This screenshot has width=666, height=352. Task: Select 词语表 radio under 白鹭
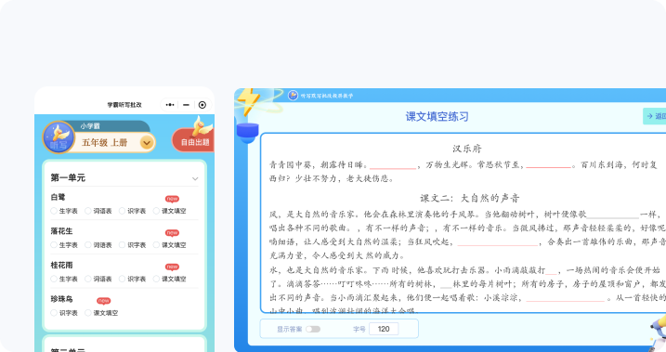pos(88,211)
